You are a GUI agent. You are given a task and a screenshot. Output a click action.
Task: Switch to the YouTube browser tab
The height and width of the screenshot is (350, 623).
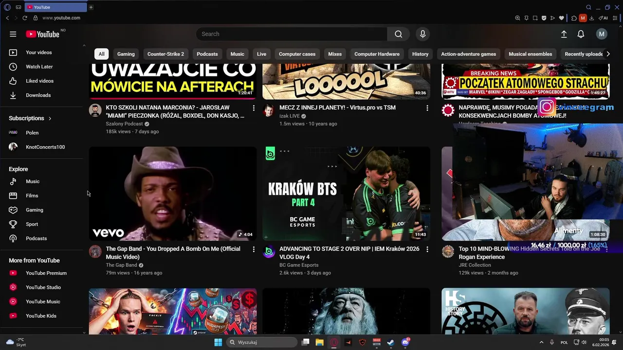pyautogui.click(x=55, y=7)
